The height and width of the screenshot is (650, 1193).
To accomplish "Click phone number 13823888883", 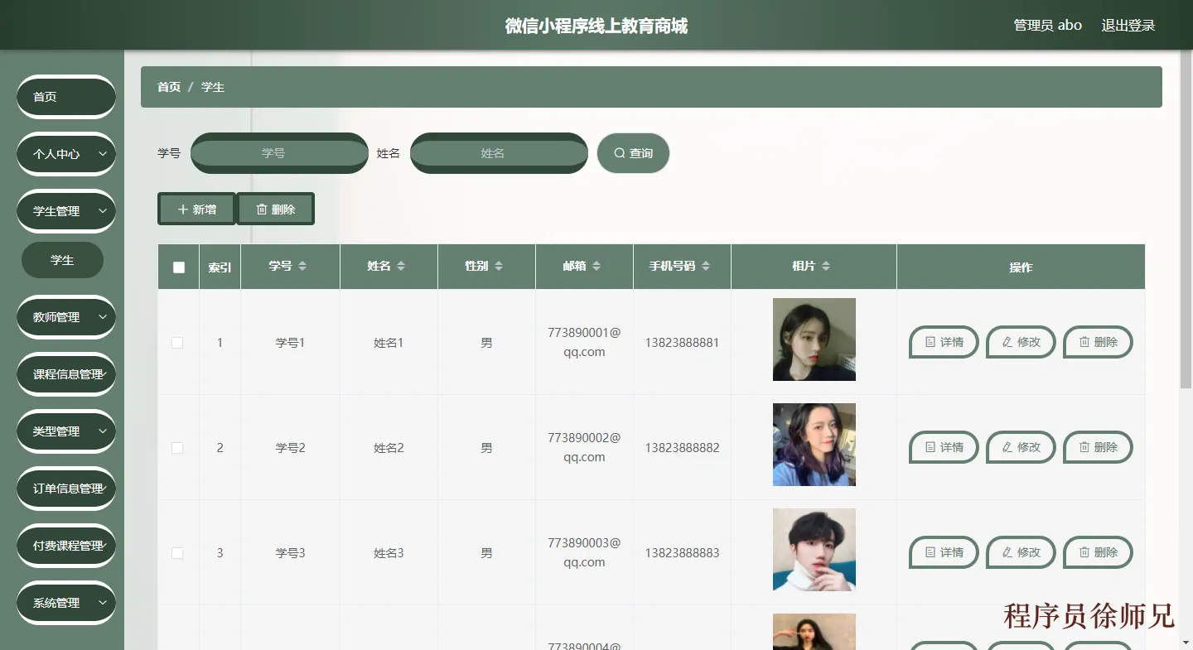I will click(682, 553).
